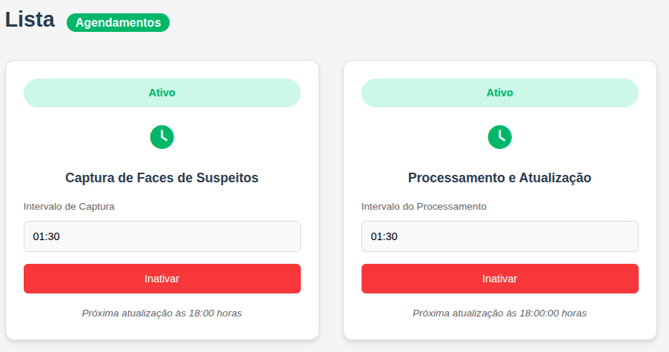This screenshot has width=669, height=352.
Task: Click the Ativo status pill for Processamento e Atualização
Action: coord(499,93)
